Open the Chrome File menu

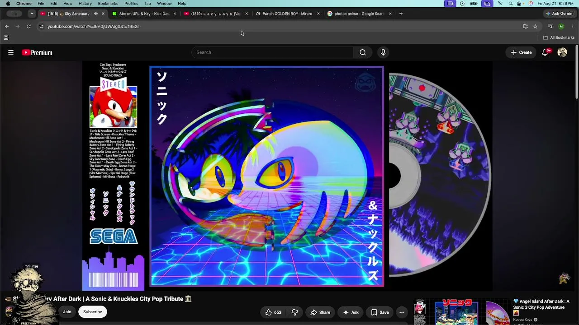[x=41, y=4]
